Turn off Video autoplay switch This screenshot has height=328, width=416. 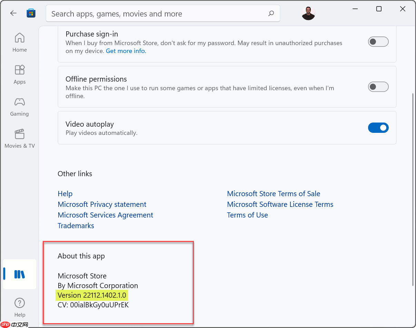coord(378,128)
